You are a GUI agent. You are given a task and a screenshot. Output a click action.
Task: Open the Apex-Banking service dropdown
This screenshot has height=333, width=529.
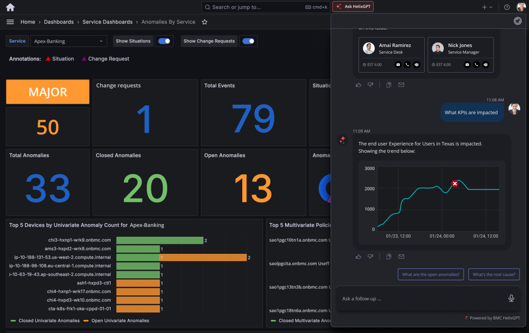[69, 41]
